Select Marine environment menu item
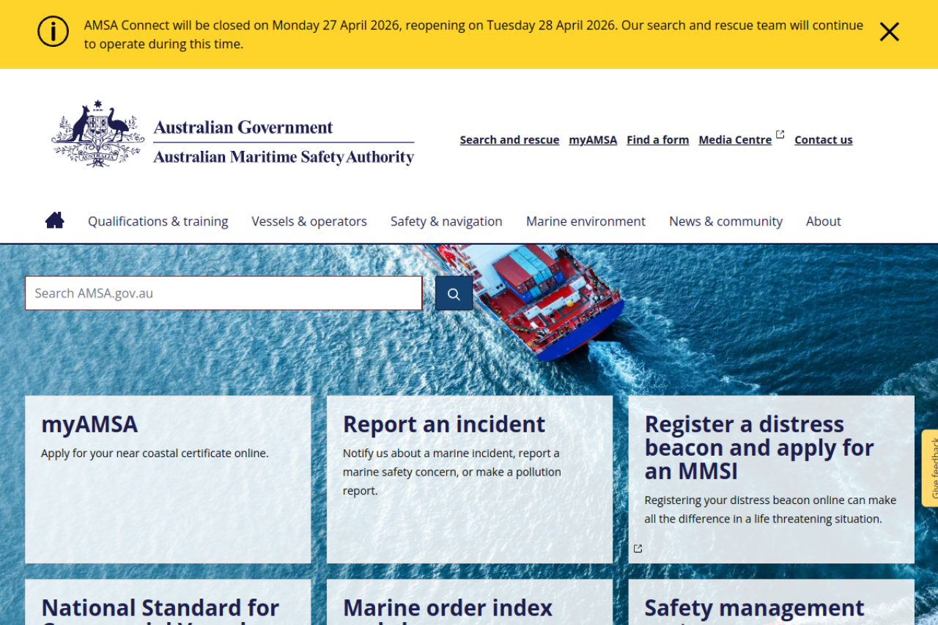Viewport: 938px width, 625px height. (x=586, y=221)
